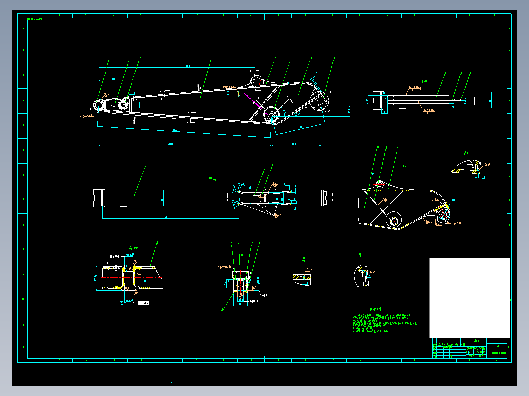Select the hatched pin-boss section view
Image resolution: width=529 pixels, height=396 pixels.
click(x=132, y=278)
